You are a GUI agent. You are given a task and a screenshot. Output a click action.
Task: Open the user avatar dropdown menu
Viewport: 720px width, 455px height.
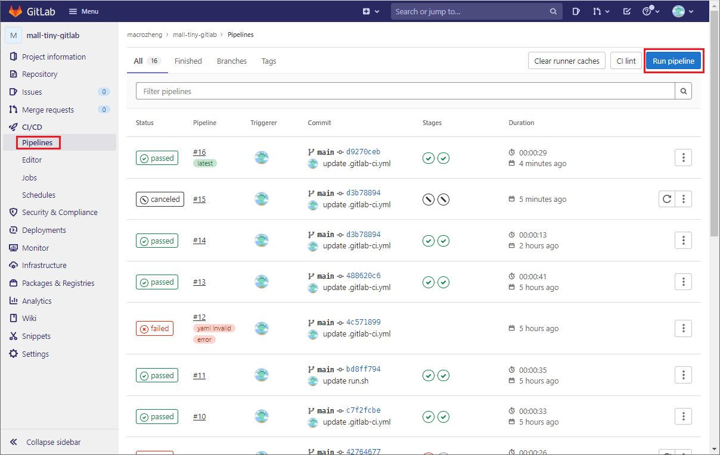(x=682, y=11)
